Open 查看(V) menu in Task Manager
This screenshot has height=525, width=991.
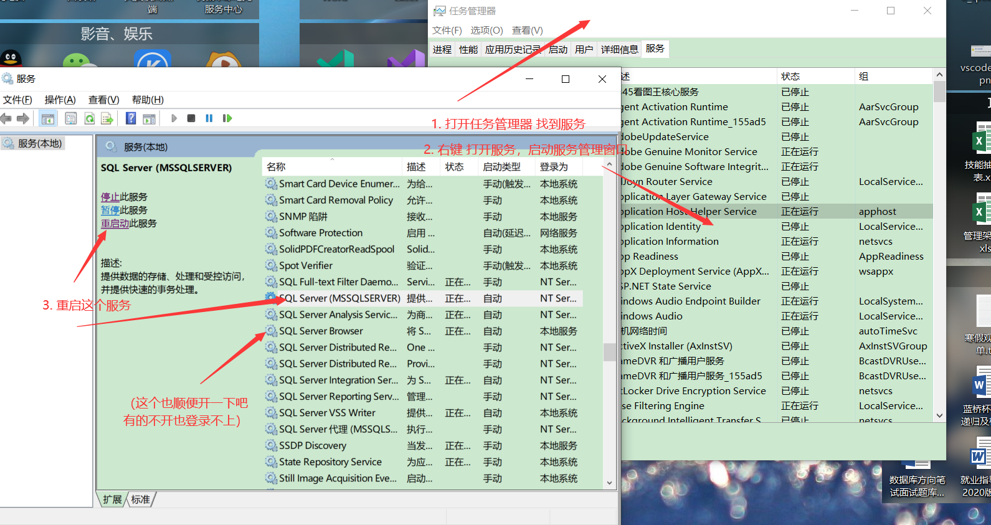(528, 30)
